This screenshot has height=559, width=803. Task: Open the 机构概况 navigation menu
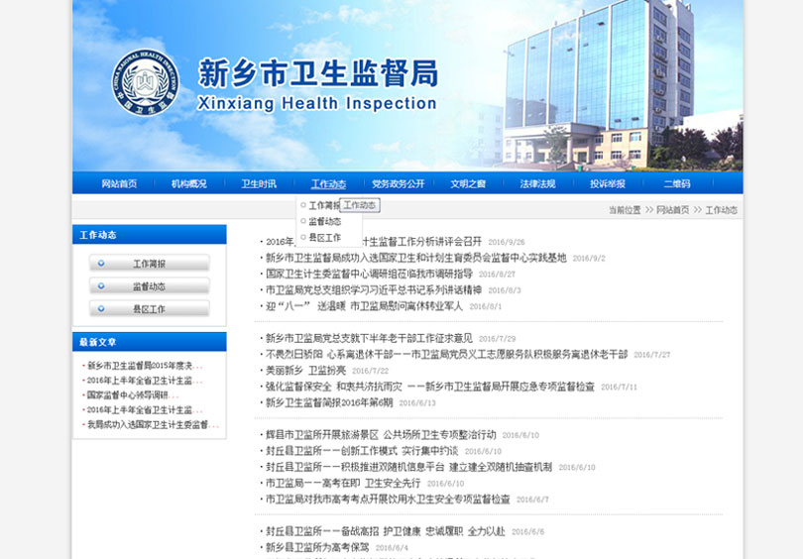(x=188, y=183)
